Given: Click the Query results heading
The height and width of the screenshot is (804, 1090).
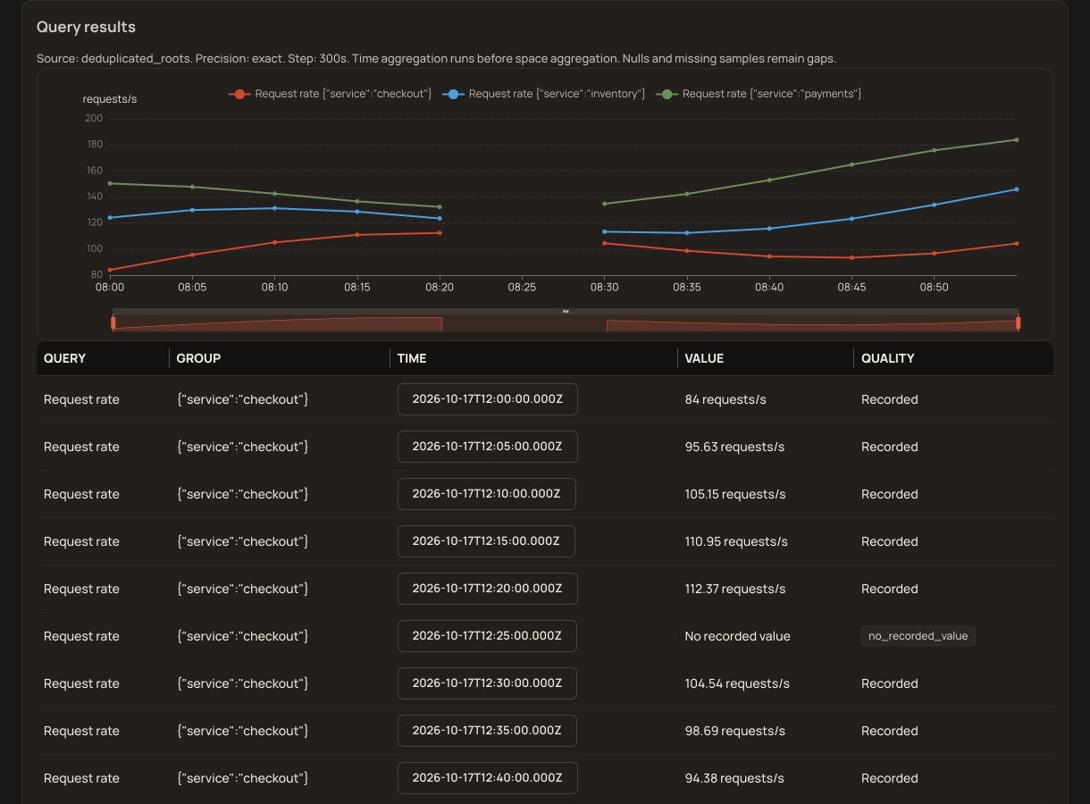Looking at the screenshot, I should (86, 28).
